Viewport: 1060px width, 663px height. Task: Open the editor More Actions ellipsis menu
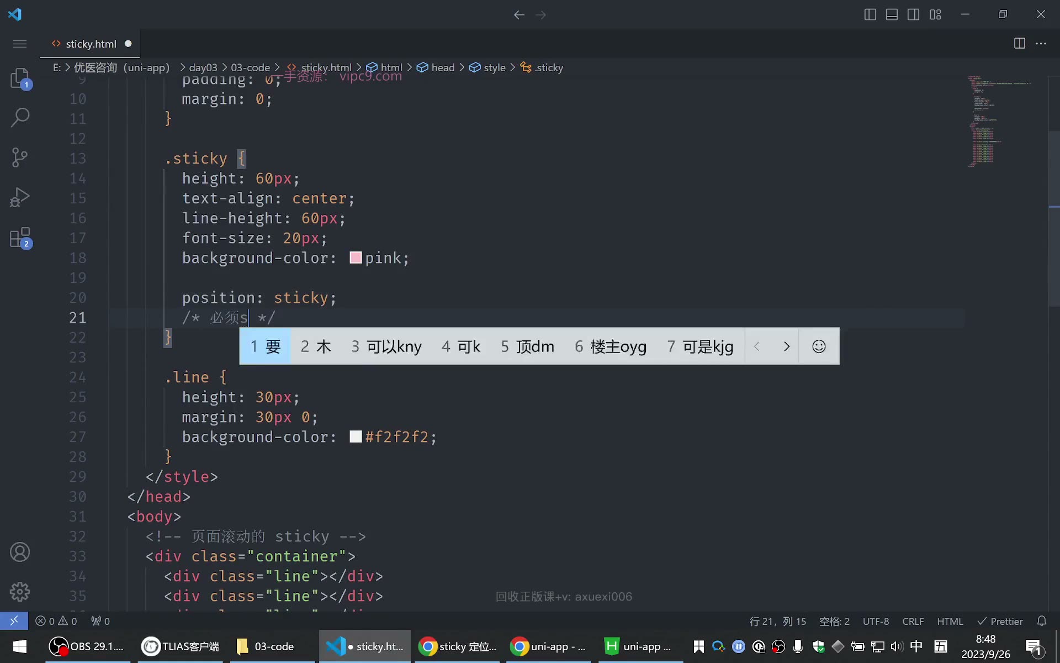[1041, 43]
